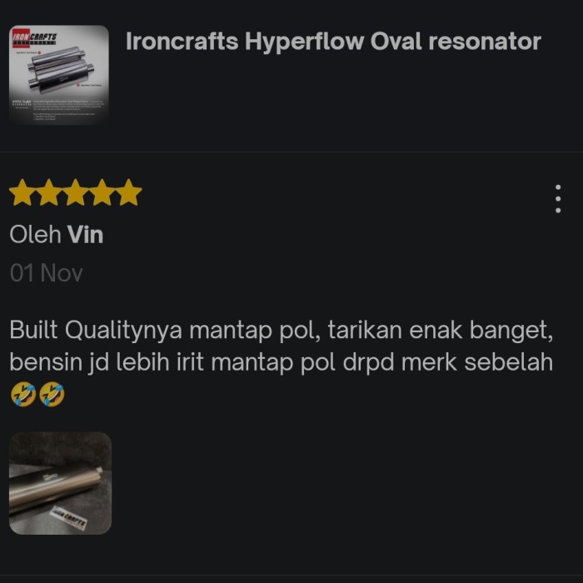Click the words merk sebelah in review
This screenshot has width=583, height=583.
[x=477, y=361]
